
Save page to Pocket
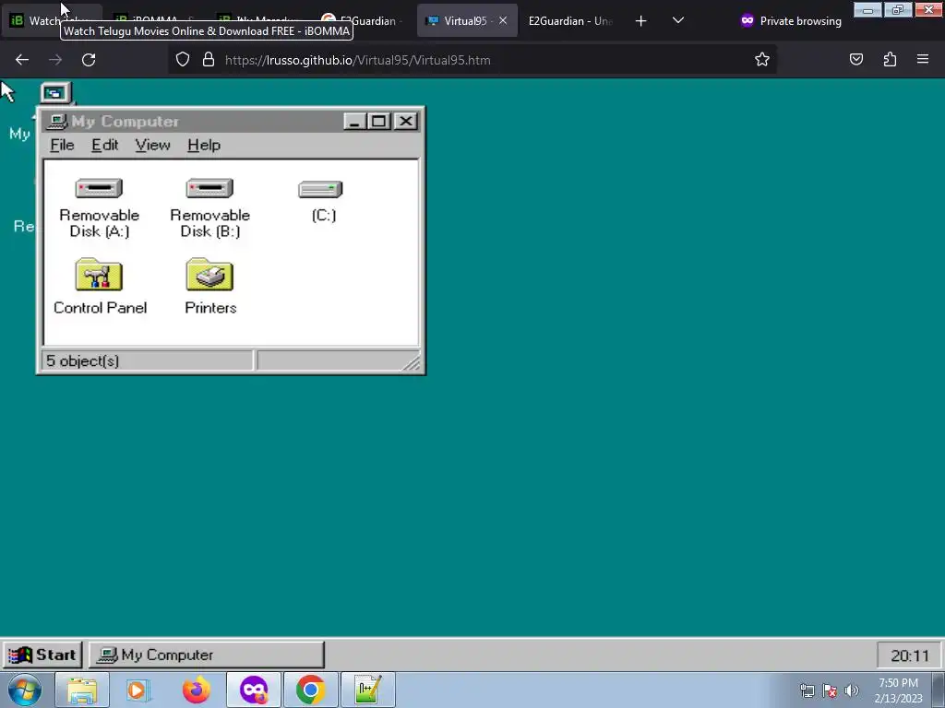pyautogui.click(x=855, y=59)
